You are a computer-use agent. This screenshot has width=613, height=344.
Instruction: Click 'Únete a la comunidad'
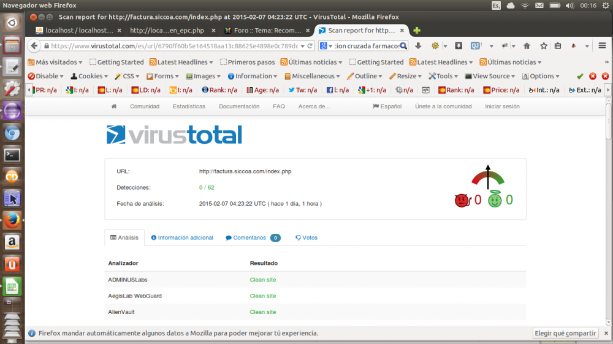(443, 107)
